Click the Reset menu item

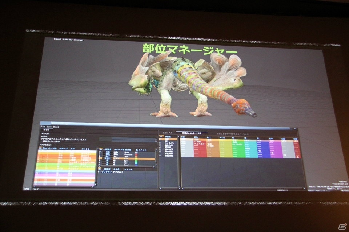[56, 127]
